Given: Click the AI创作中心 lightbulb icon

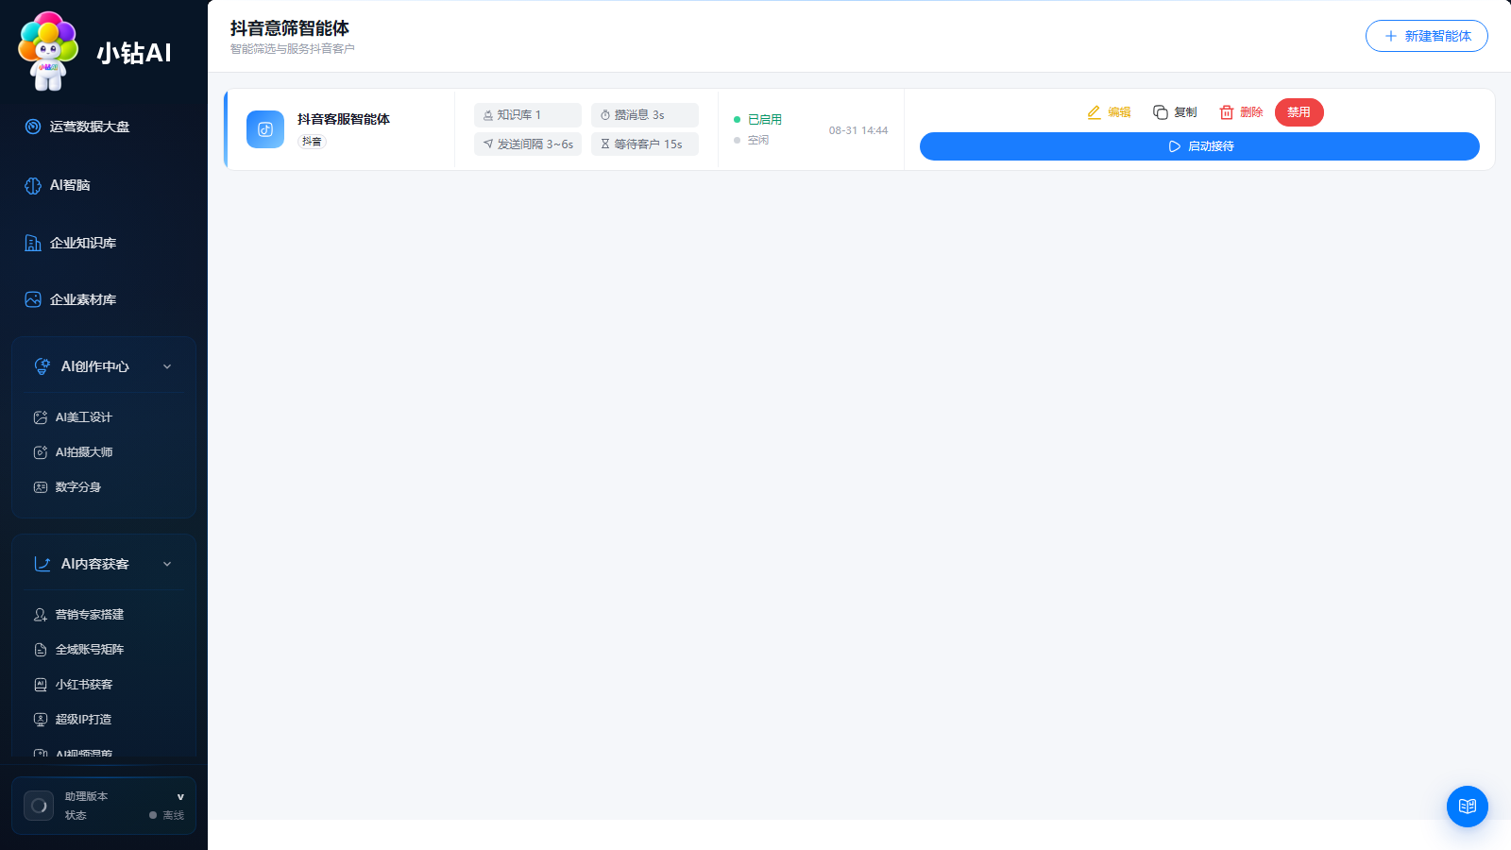Looking at the screenshot, I should click(42, 366).
